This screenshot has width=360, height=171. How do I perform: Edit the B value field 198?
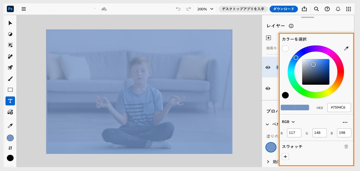[x=344, y=133]
